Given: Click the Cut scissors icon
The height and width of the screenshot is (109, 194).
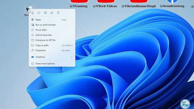Looking at the screenshot, I should point(32,13).
